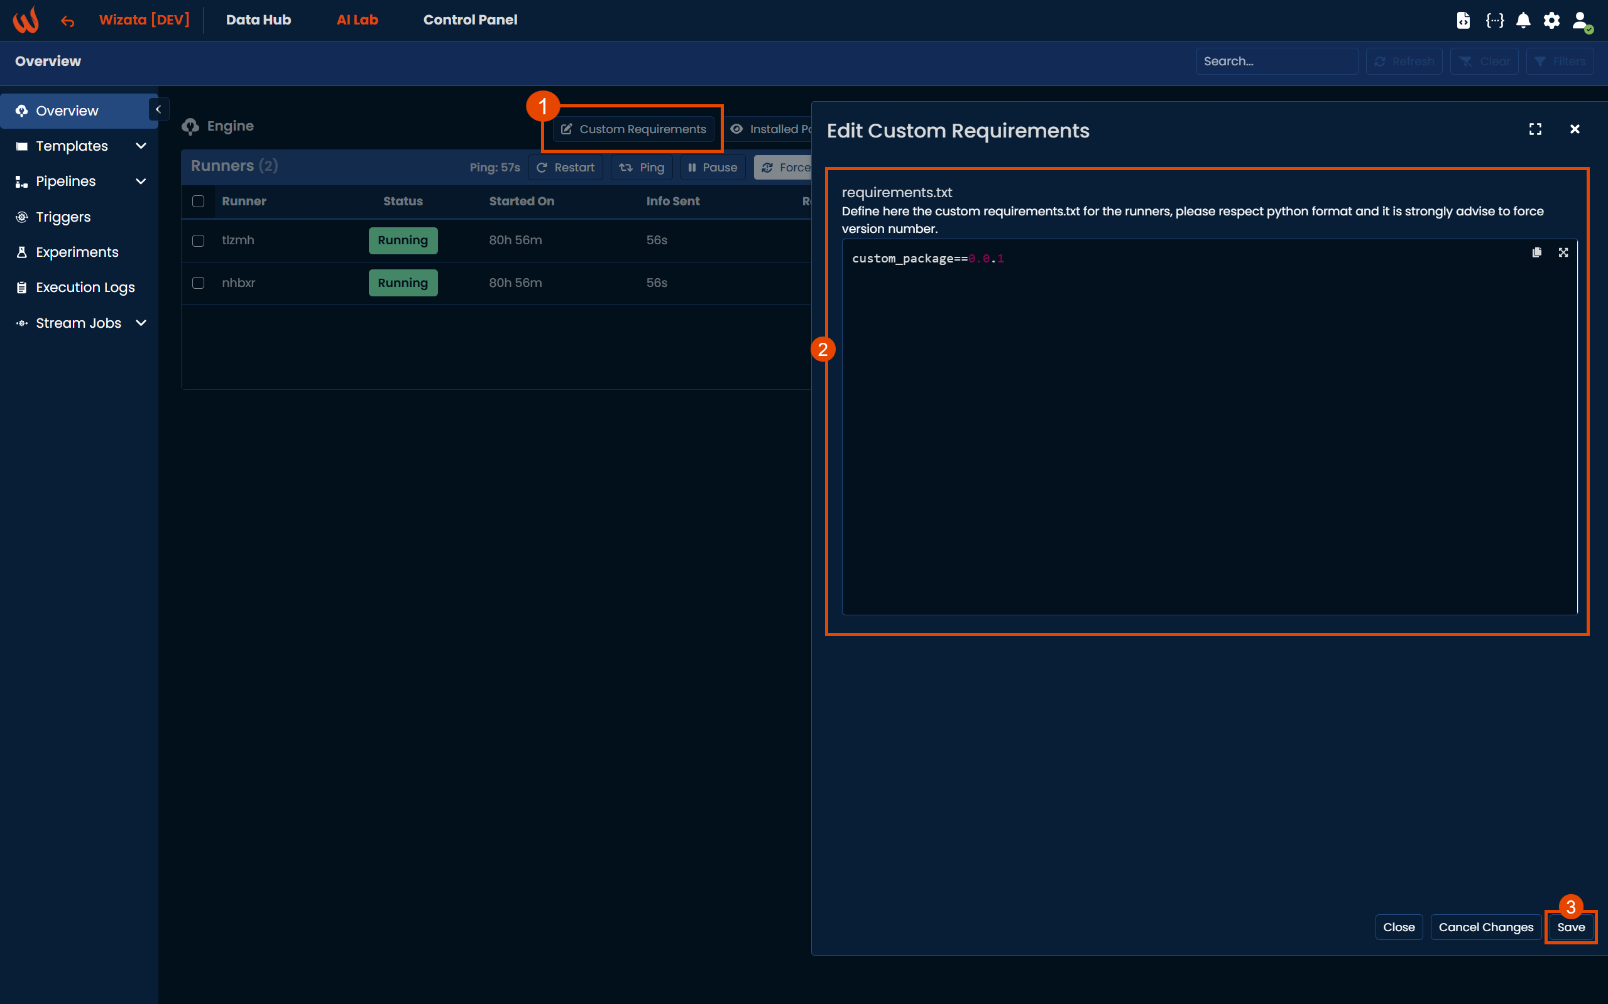Maximize the Edit Custom Requirements panel
Image resolution: width=1608 pixels, height=1004 pixels.
(1535, 129)
